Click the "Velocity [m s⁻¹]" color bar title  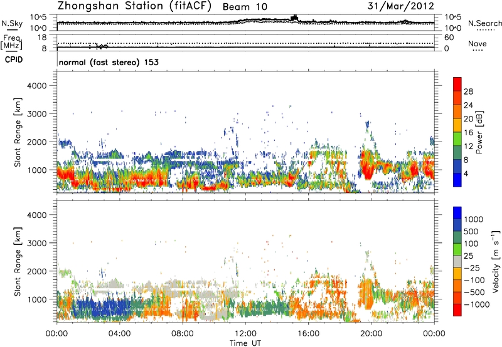tap(496, 261)
